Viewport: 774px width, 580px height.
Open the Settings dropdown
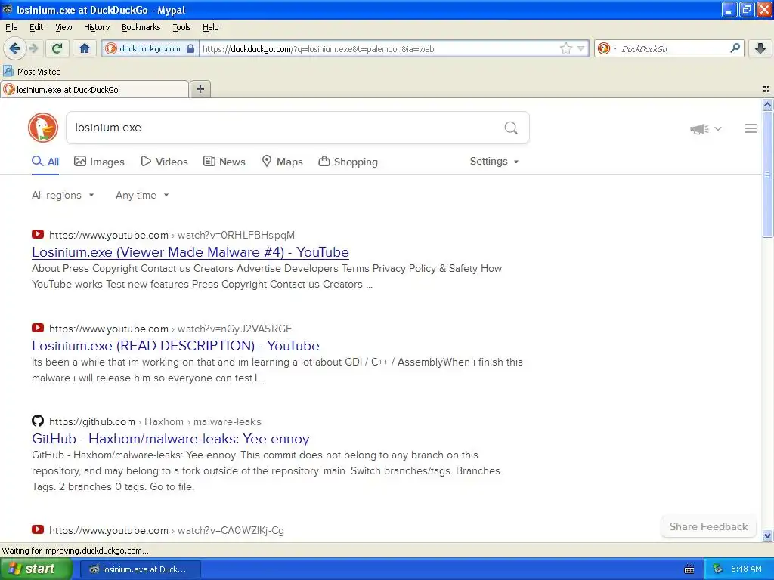494,162
